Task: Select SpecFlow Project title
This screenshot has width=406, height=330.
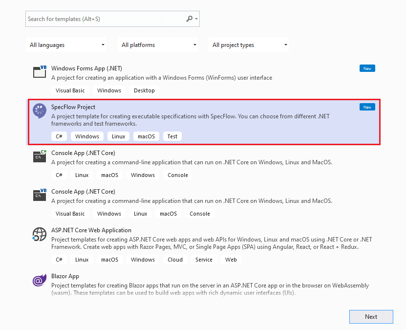Action: [x=73, y=107]
